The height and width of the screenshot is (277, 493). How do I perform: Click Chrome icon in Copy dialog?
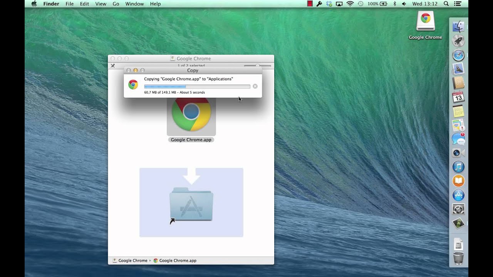point(133,85)
